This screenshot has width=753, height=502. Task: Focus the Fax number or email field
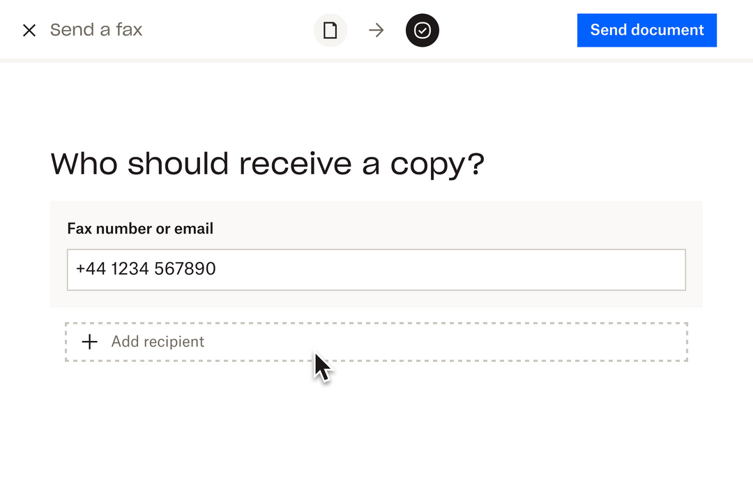[x=376, y=269]
